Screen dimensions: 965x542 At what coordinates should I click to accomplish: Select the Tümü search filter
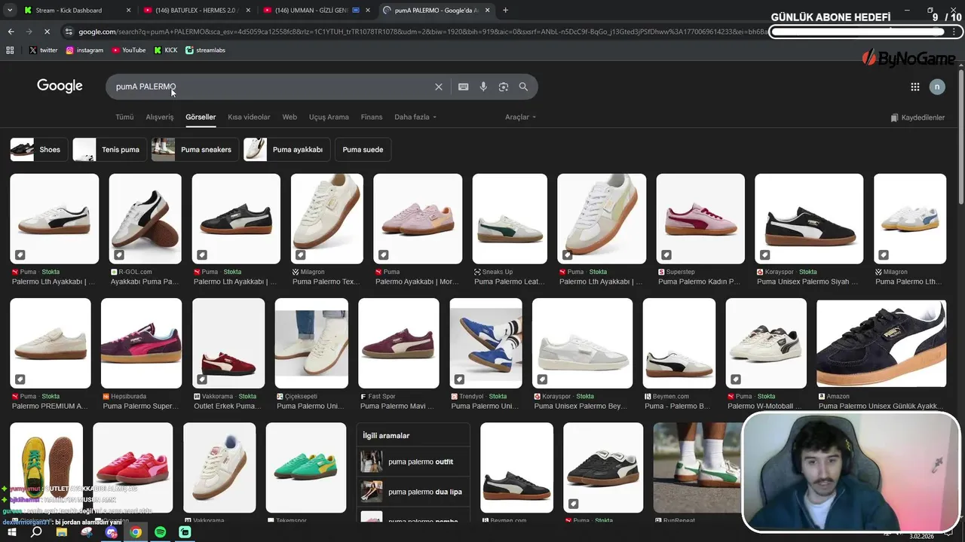[x=124, y=117]
